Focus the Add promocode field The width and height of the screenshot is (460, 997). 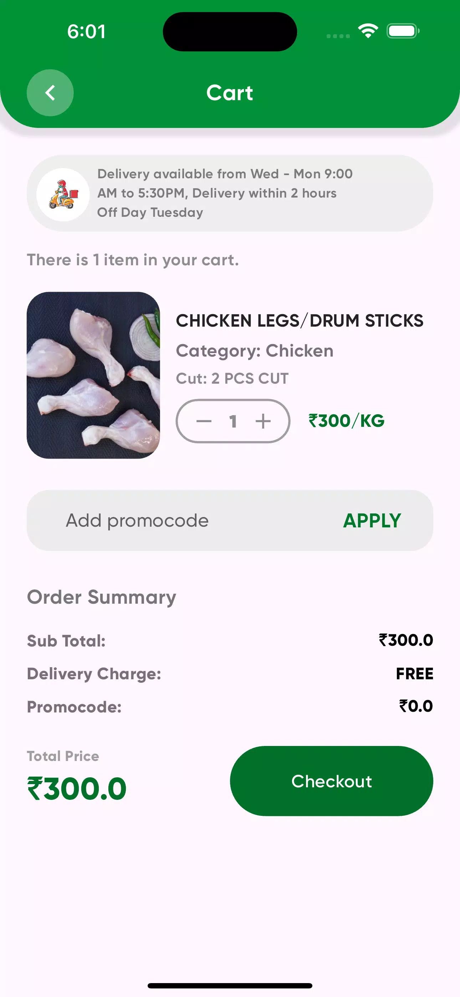click(174, 521)
